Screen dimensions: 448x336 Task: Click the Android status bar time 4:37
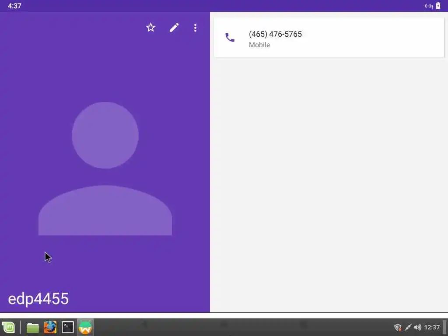pos(14,6)
